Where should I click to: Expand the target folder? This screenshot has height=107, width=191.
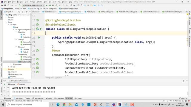click(6, 69)
